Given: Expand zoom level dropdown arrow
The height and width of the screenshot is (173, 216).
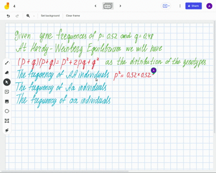Looking at the screenshot, I should click(x=34, y=16).
